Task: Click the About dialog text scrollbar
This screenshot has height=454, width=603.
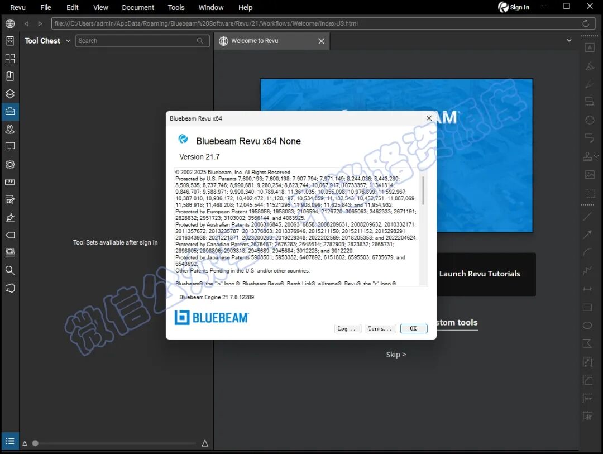Action: click(423, 190)
